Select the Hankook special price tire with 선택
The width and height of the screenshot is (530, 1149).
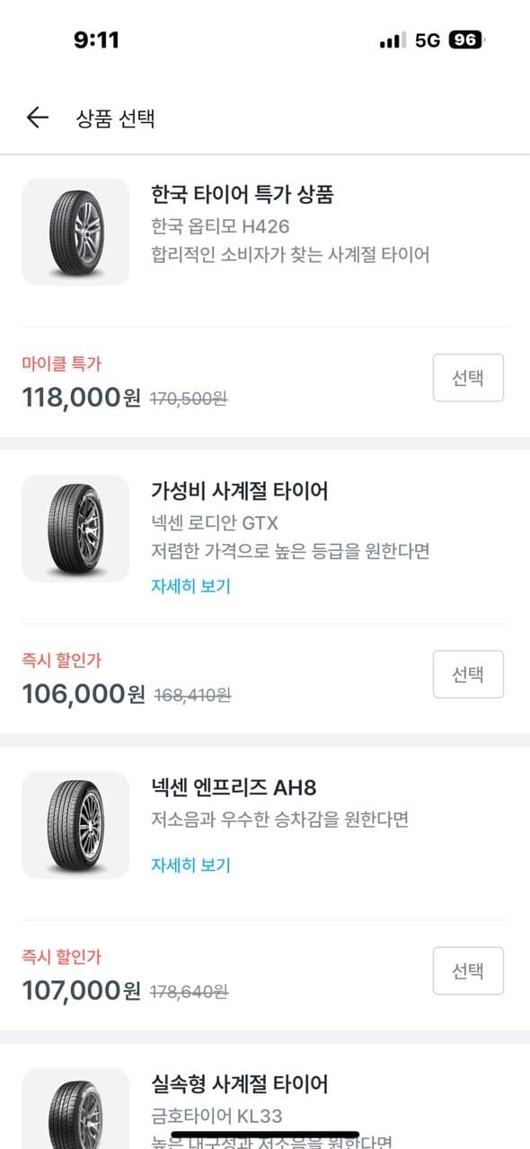coord(467,377)
